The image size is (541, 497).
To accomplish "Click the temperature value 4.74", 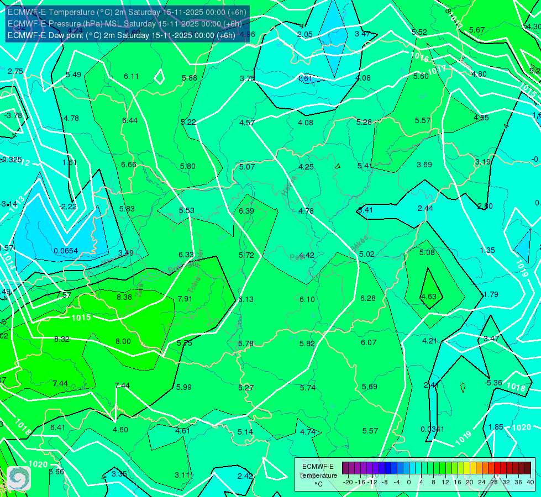I will [308, 432].
